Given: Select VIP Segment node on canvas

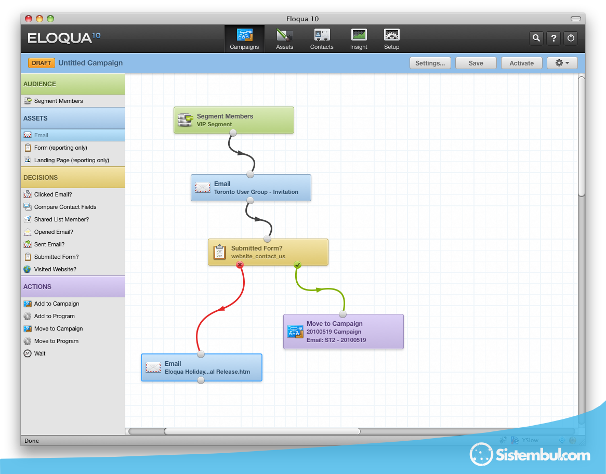Looking at the screenshot, I should click(234, 120).
